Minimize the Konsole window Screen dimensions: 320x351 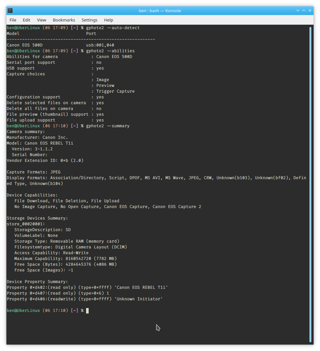click(298, 11)
